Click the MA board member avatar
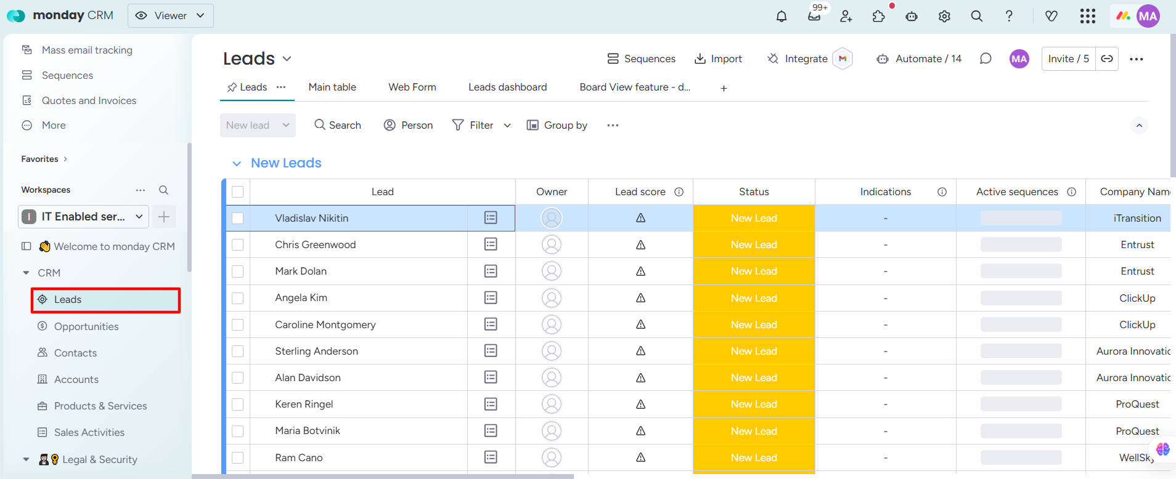Image resolution: width=1176 pixels, height=479 pixels. click(x=1019, y=58)
